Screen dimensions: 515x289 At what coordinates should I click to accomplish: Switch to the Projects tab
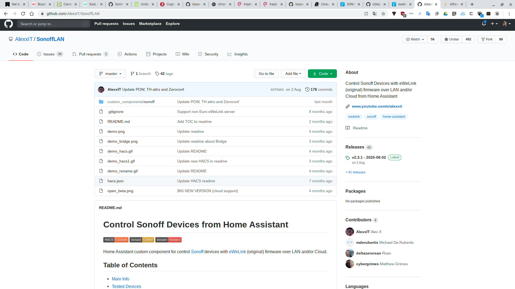tap(156, 54)
